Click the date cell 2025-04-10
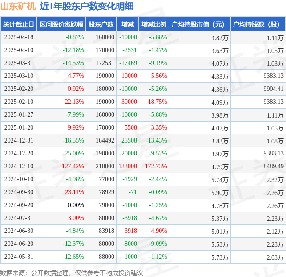 [19, 50]
